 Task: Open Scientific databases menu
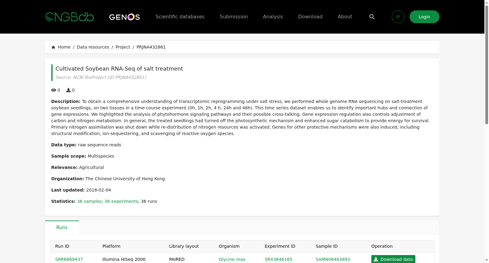coord(180,17)
